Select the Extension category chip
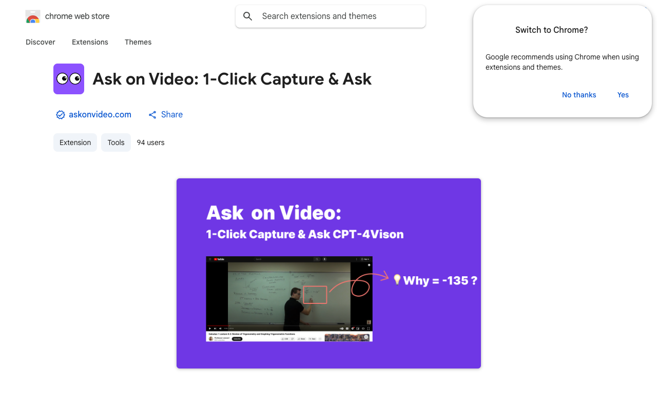Screen dimensions: 657x410 click(75, 142)
